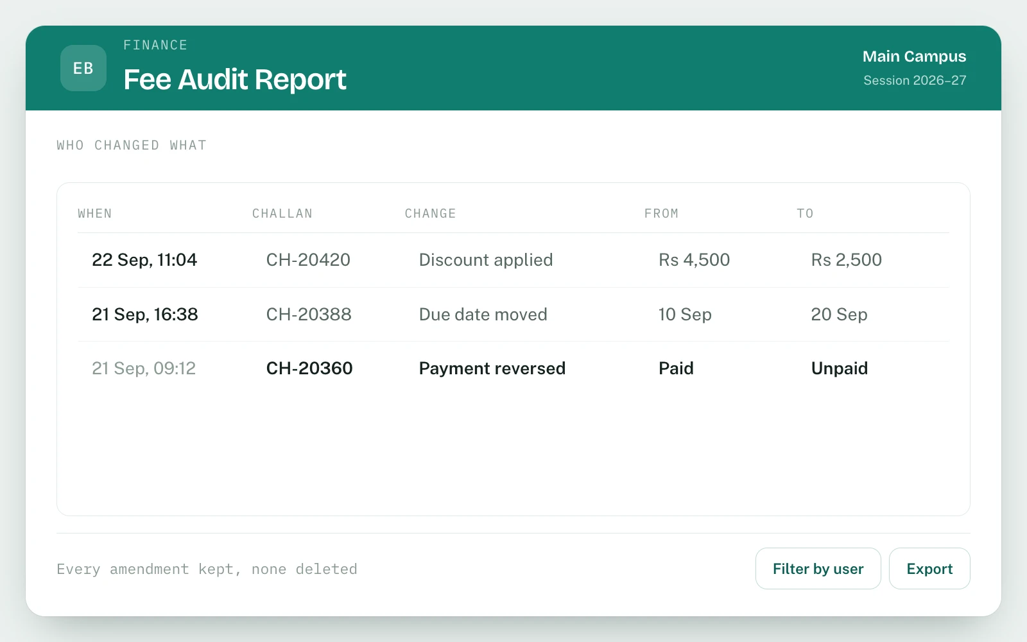Viewport: 1027px width, 642px height.
Task: Click the CHANGE column header
Action: click(430, 213)
